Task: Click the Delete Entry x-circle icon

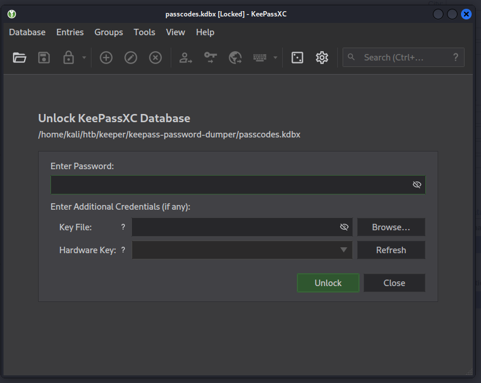Action: click(x=155, y=58)
